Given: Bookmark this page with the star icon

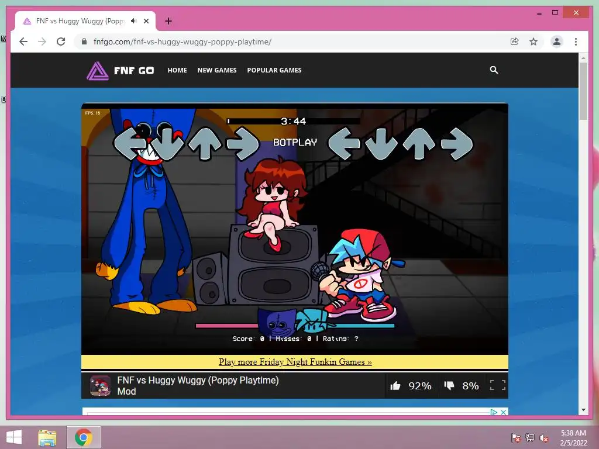Looking at the screenshot, I should click(x=533, y=42).
